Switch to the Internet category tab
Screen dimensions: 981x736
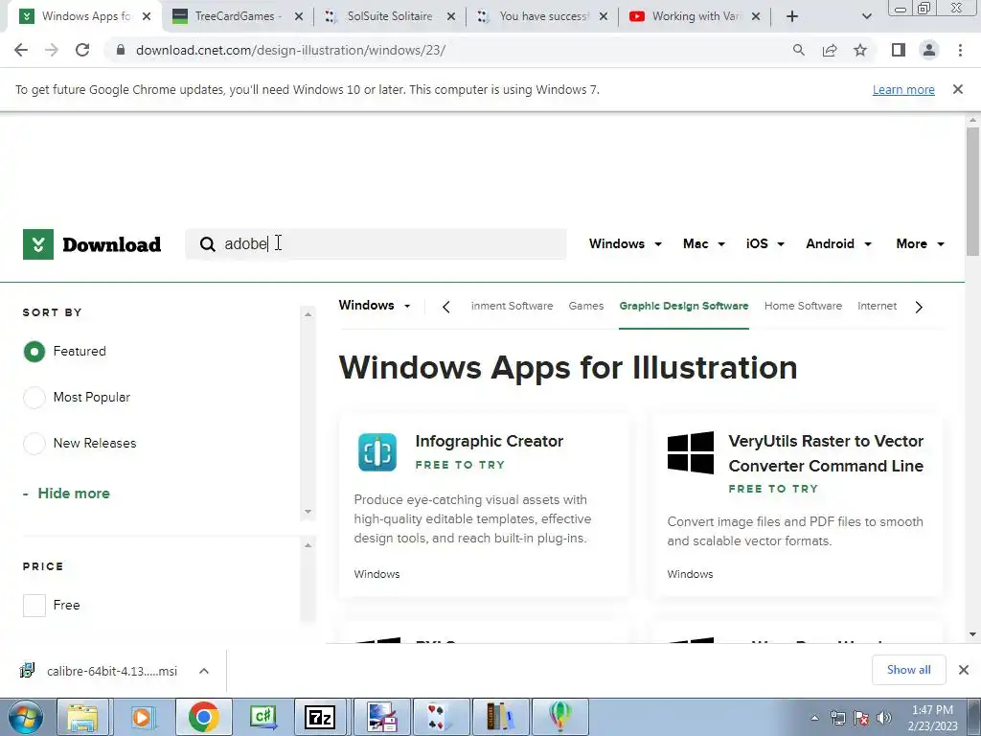[x=878, y=306]
